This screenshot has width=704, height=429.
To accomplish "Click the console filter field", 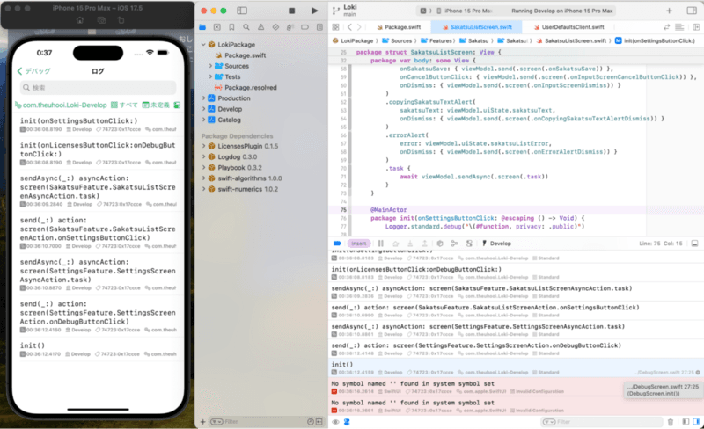I will pos(602,422).
